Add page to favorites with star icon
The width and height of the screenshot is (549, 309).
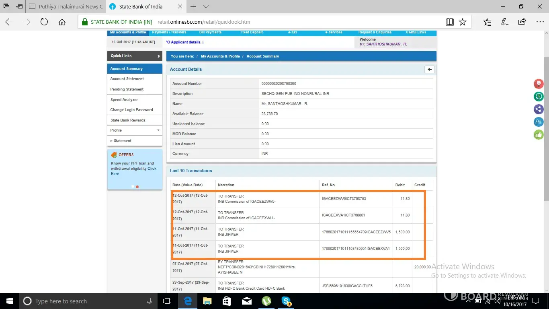(463, 22)
